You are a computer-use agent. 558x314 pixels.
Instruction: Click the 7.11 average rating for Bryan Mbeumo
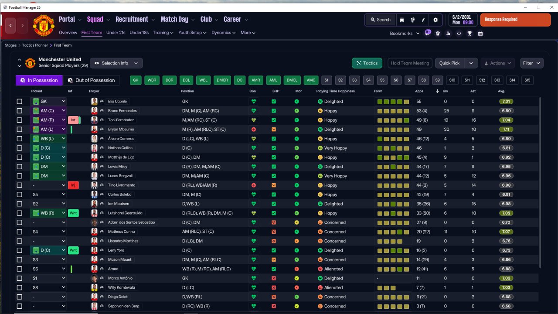(x=506, y=130)
